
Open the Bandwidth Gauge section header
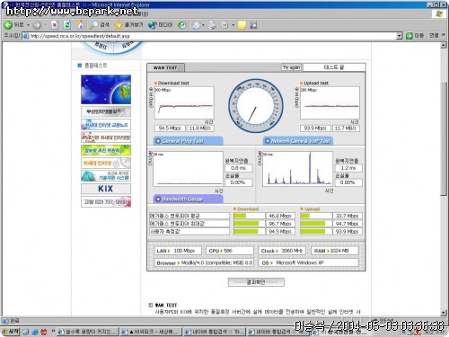point(188,199)
